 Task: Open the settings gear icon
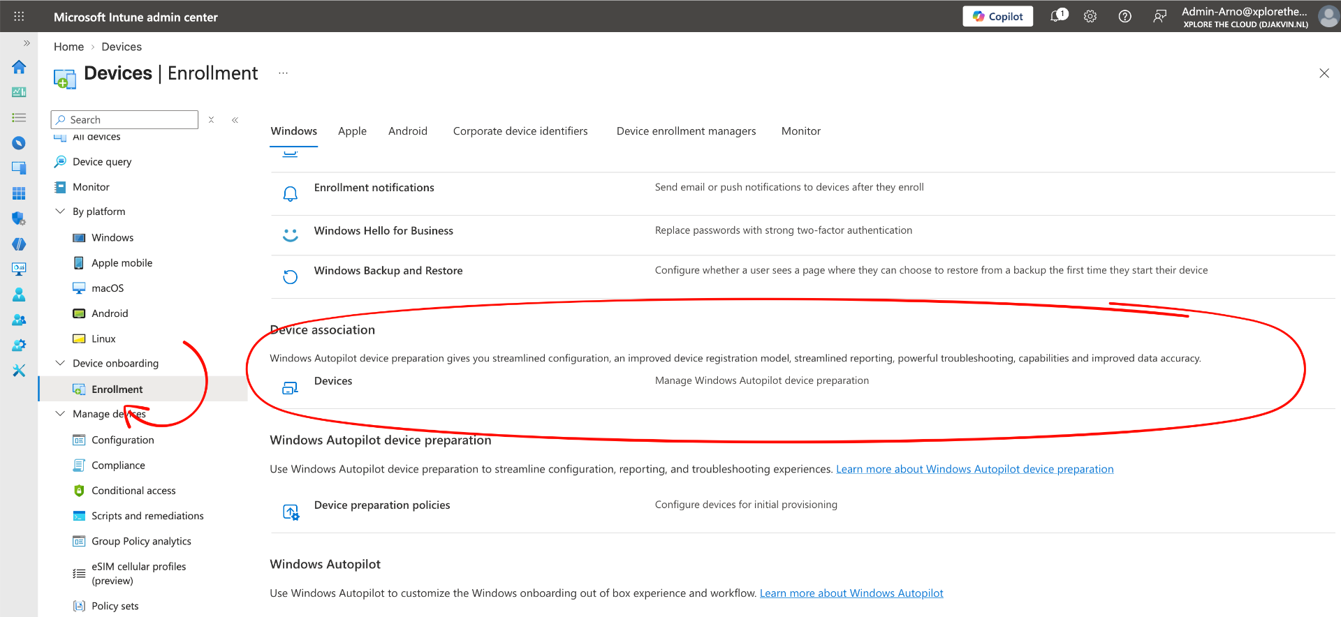coord(1090,16)
